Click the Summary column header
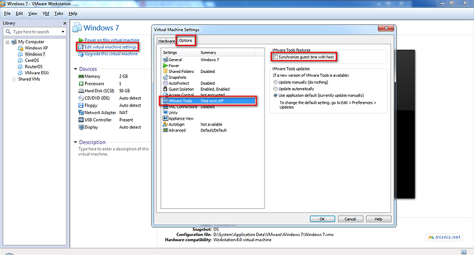The image size is (474, 255). click(227, 53)
